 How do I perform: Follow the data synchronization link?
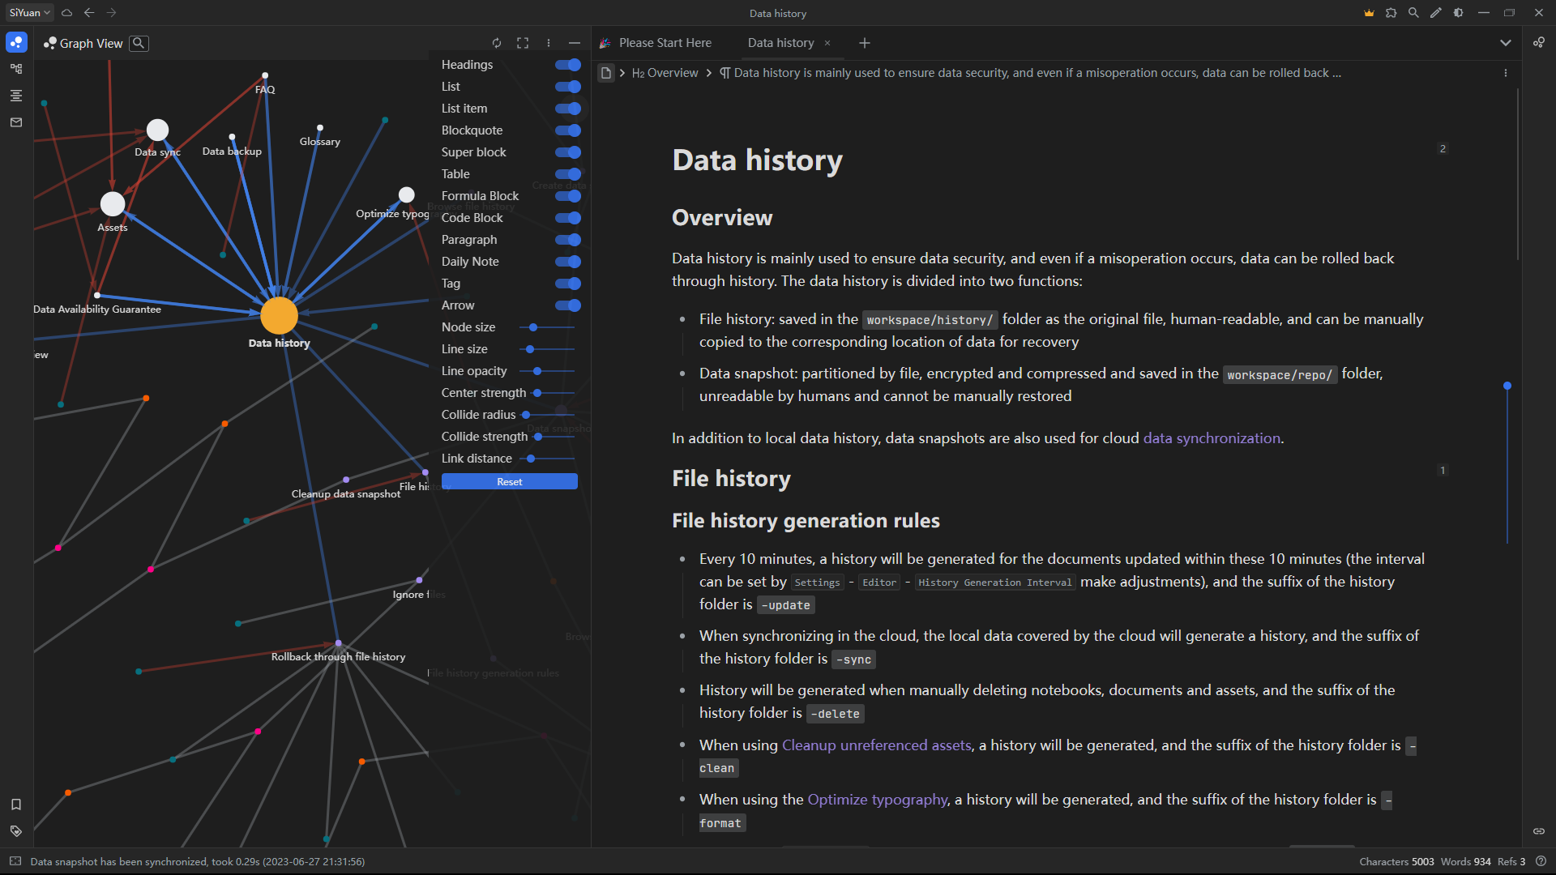point(1212,438)
